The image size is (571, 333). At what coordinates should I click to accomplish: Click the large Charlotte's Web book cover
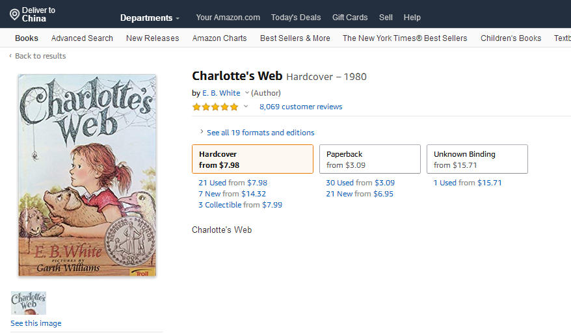(x=87, y=175)
